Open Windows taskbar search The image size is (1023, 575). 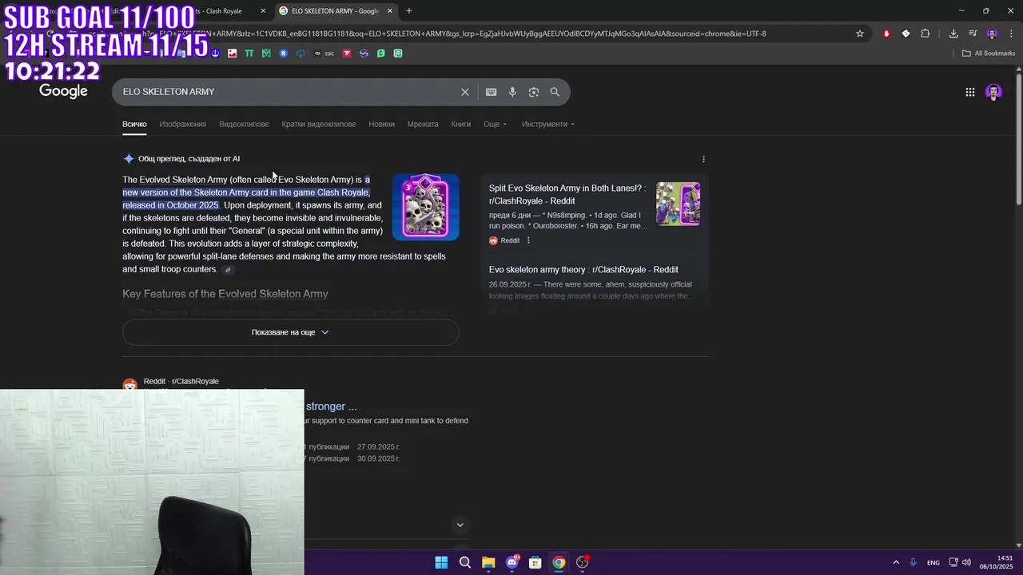[x=465, y=562]
